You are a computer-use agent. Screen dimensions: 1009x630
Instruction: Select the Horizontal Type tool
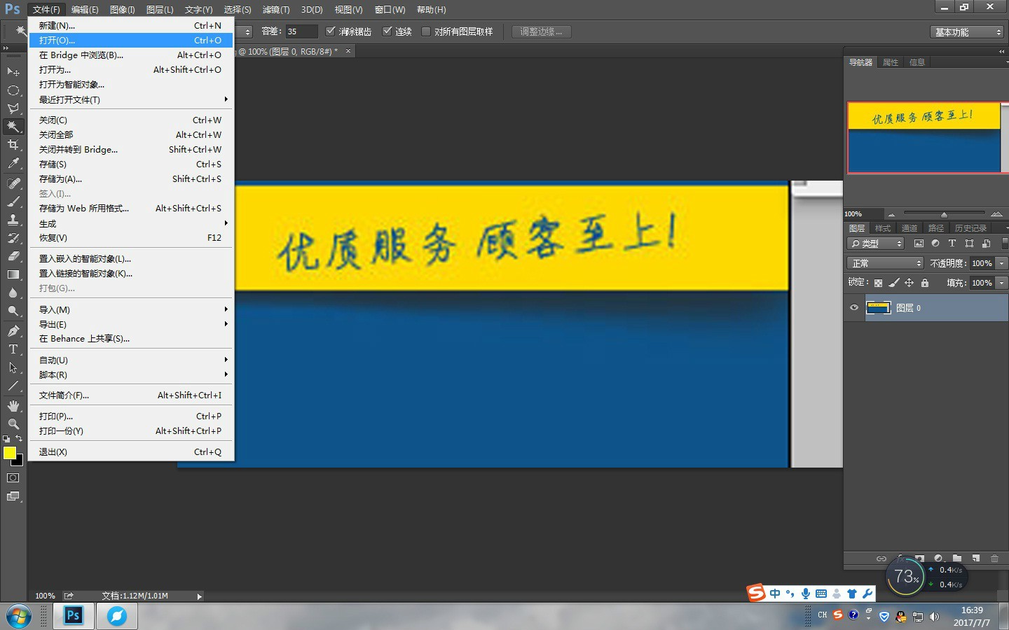[x=13, y=349]
